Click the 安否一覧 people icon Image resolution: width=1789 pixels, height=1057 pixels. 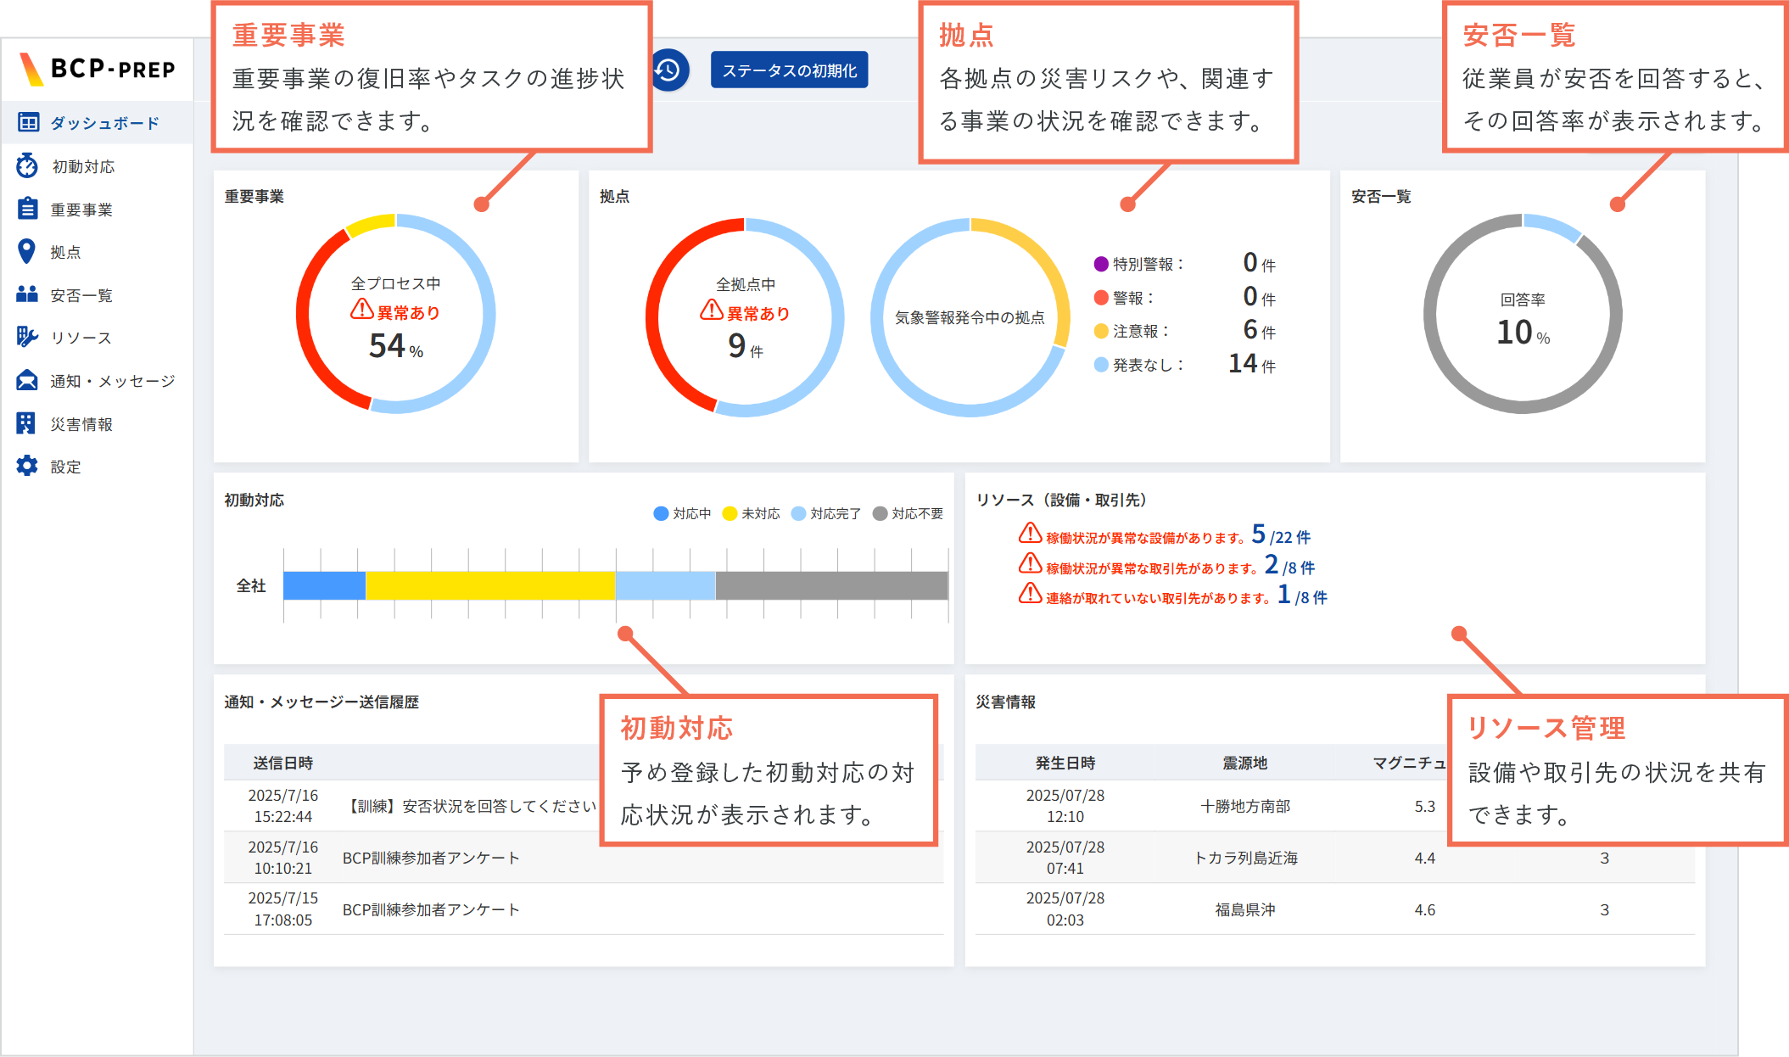[x=27, y=294]
